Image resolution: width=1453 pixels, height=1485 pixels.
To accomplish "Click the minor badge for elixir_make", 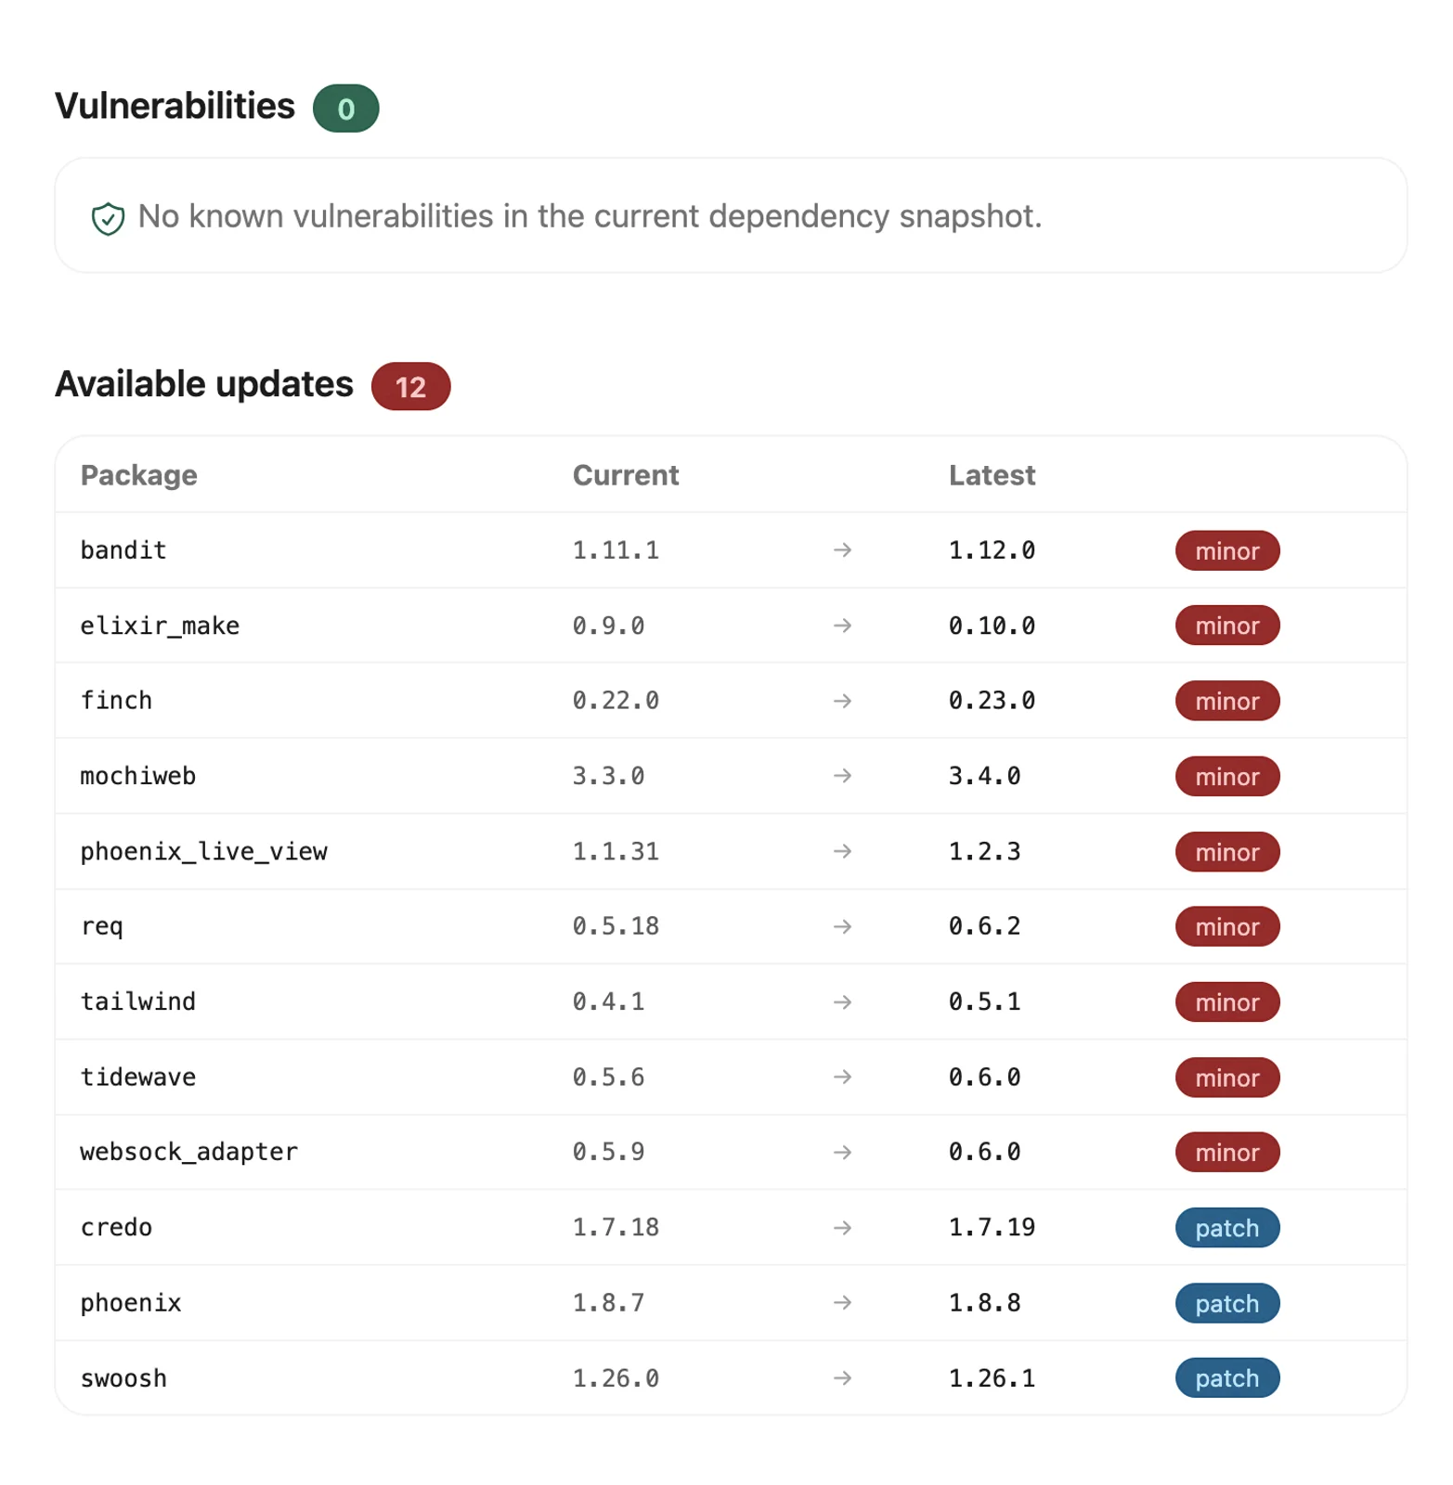I will click(x=1226, y=626).
